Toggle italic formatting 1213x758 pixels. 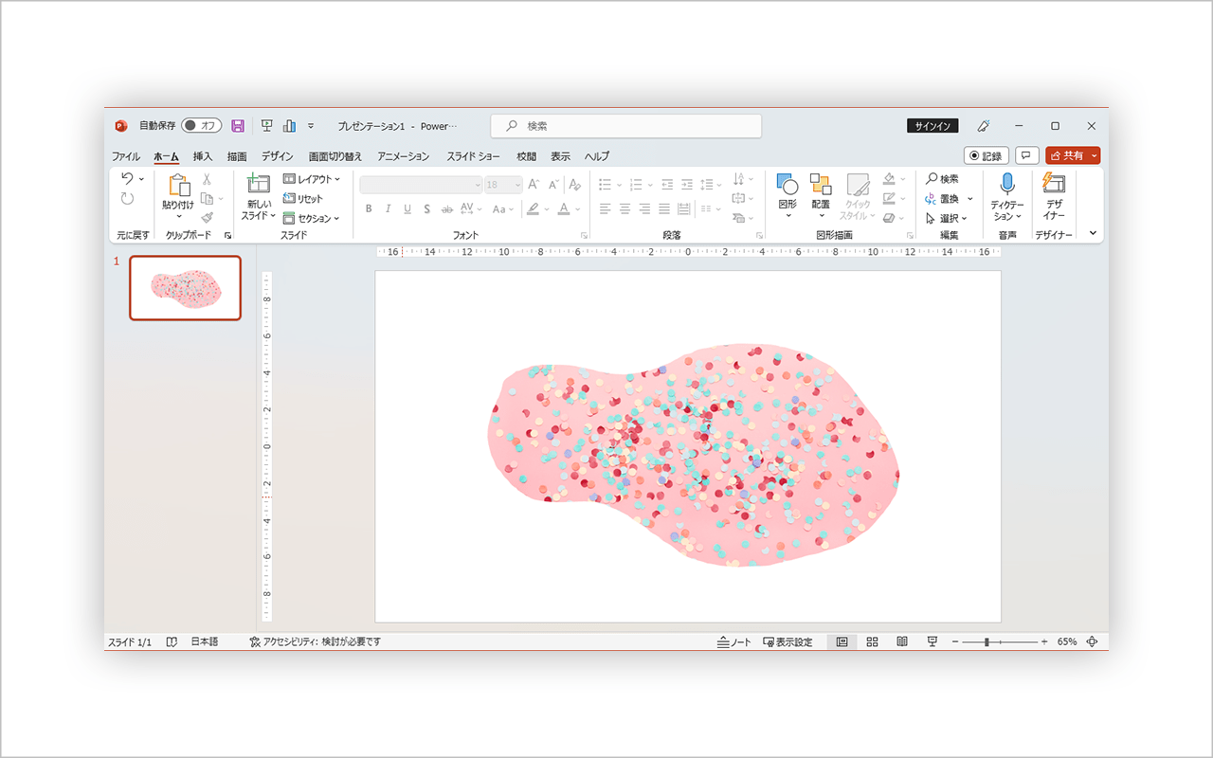pos(388,208)
